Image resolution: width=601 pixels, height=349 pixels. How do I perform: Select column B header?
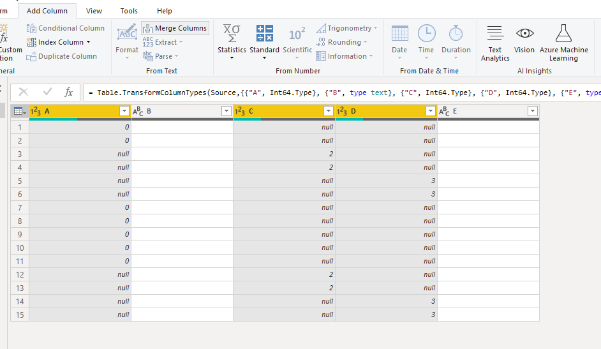coord(182,111)
